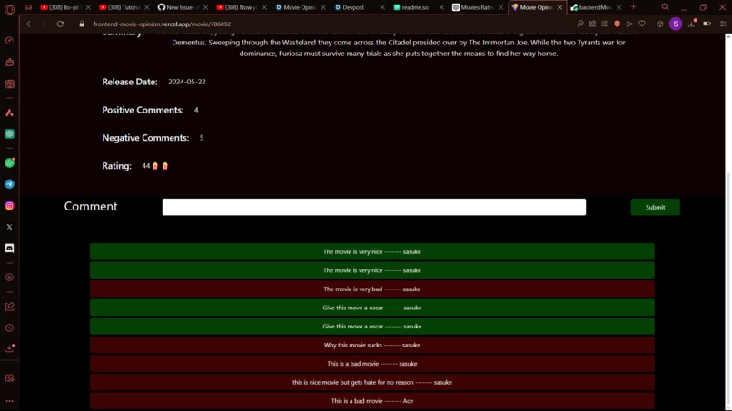Open Aria AI icon in sidebar

[9, 113]
